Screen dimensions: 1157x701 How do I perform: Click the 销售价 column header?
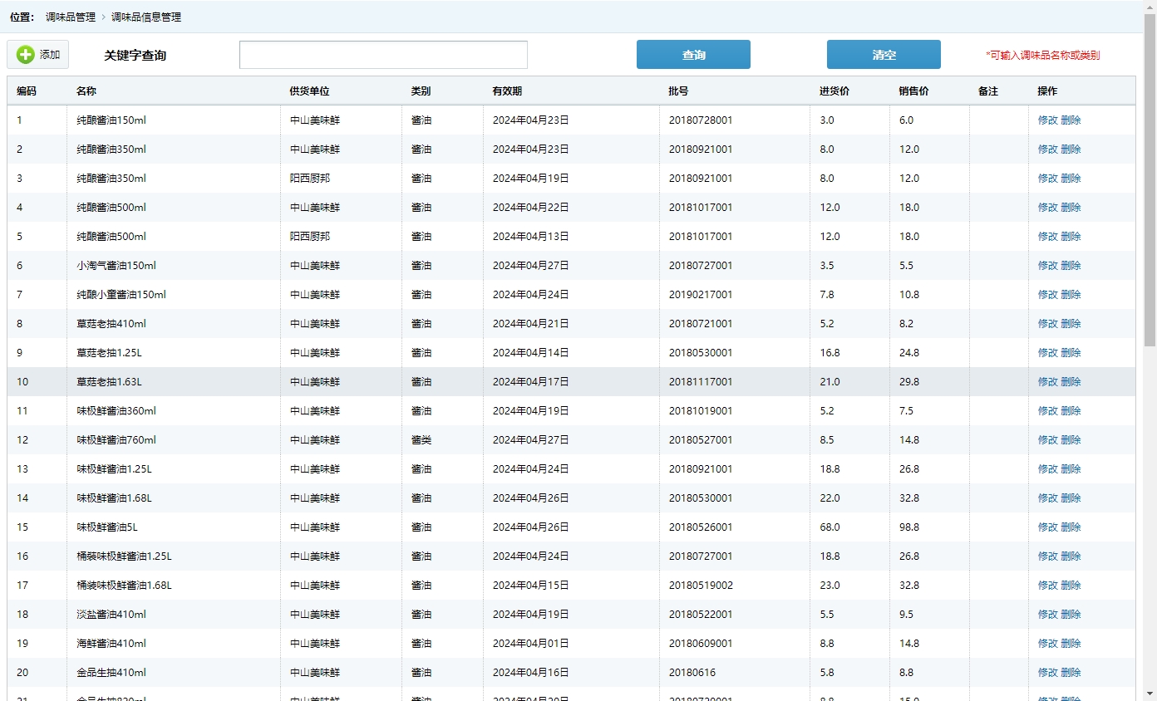point(913,91)
